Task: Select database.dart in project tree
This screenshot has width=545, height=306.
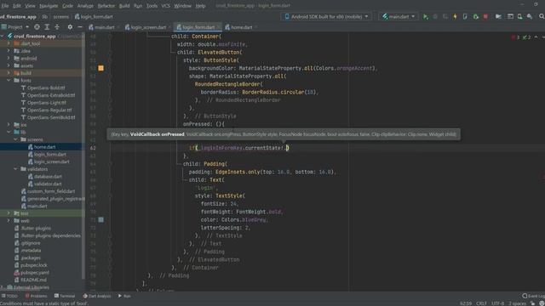Action: tap(48, 176)
